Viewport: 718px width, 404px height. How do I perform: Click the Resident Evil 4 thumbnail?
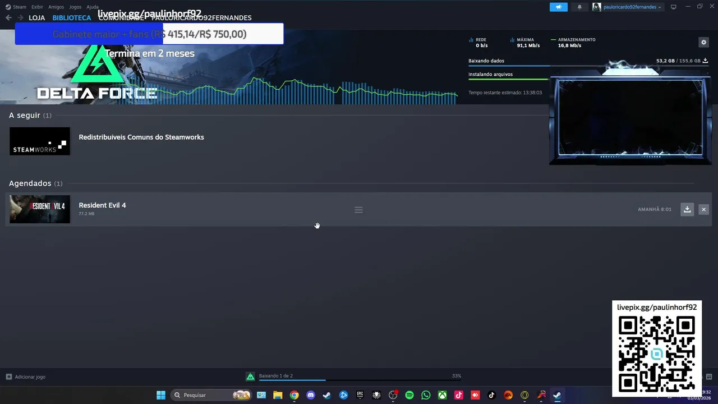pos(40,209)
